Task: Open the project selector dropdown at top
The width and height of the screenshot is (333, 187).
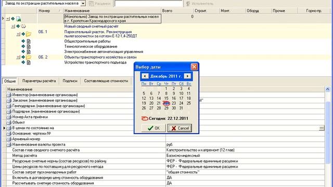Action: 83,4
